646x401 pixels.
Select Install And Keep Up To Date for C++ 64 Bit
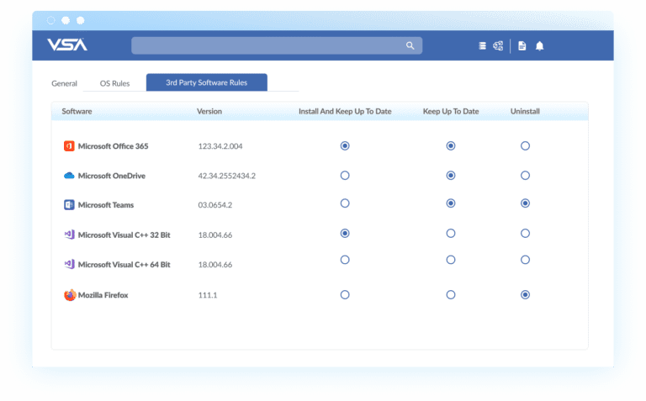[x=345, y=260]
